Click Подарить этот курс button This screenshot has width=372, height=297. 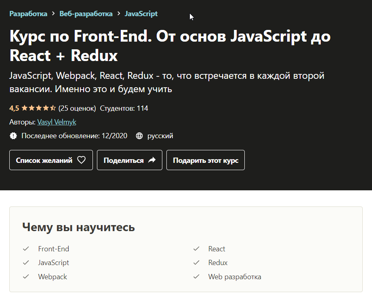pos(206,160)
